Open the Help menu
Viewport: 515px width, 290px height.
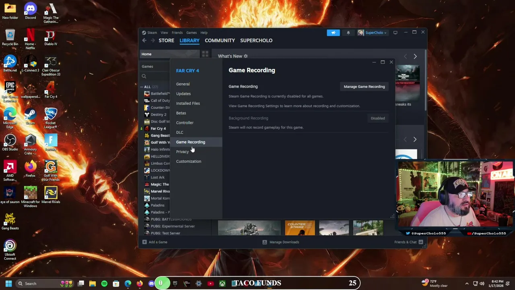204,33
